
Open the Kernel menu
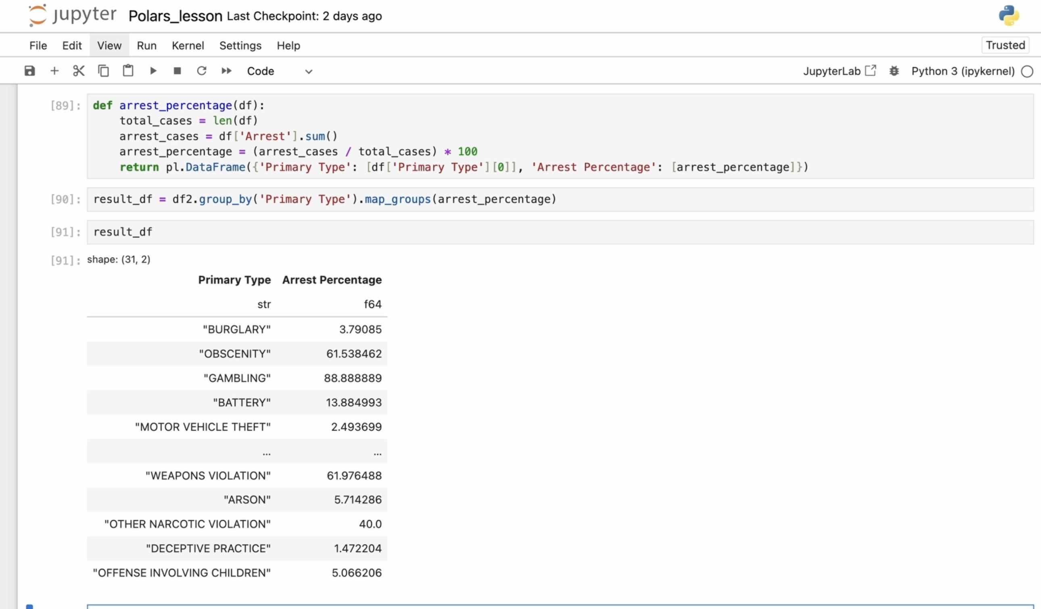pos(188,46)
